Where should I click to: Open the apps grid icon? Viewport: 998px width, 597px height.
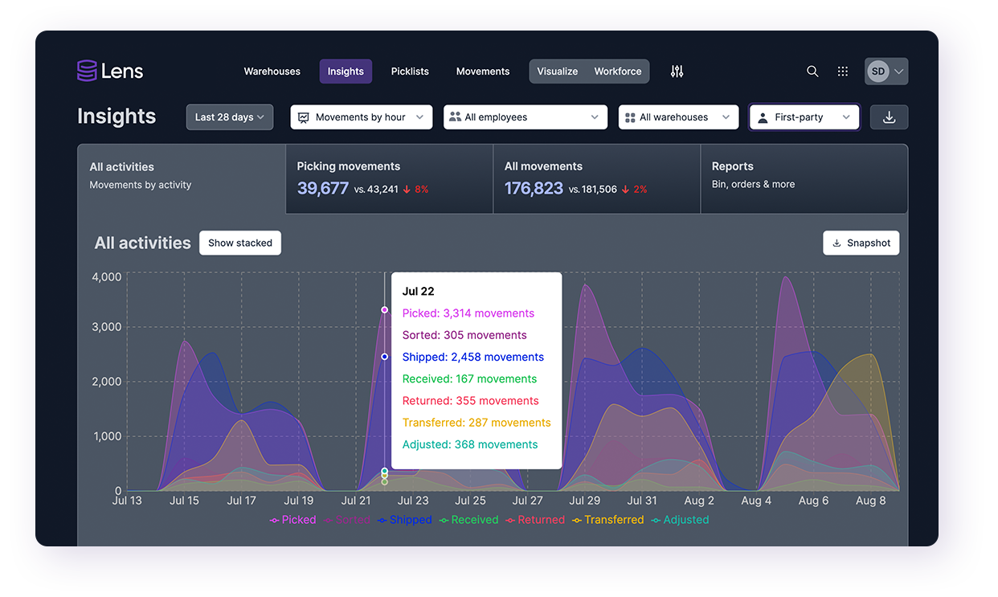[842, 71]
